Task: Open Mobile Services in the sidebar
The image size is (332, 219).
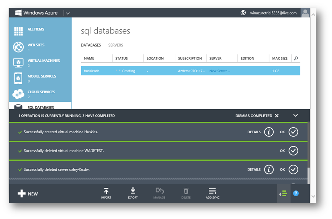Action: pyautogui.click(x=40, y=78)
